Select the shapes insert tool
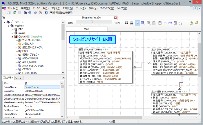The height and width of the screenshot is (125, 203). click(x=191, y=23)
